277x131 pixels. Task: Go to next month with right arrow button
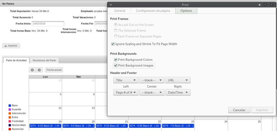click(39, 70)
